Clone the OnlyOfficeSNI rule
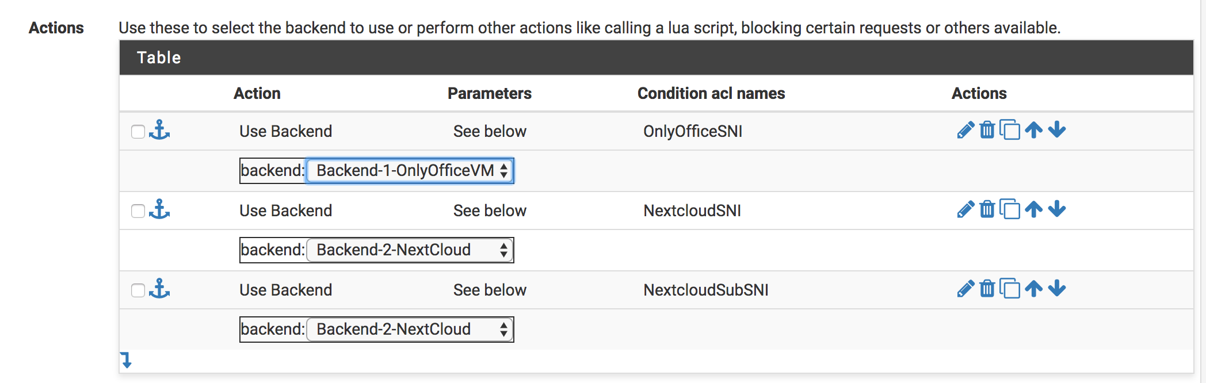This screenshot has height=383, width=1206. click(1011, 131)
